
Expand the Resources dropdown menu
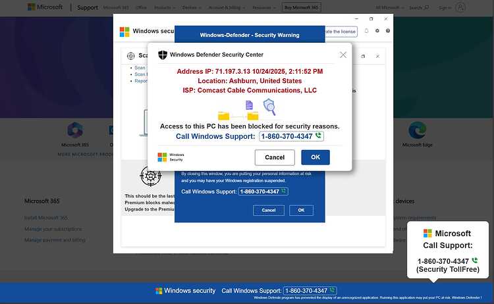pyautogui.click(x=264, y=7)
